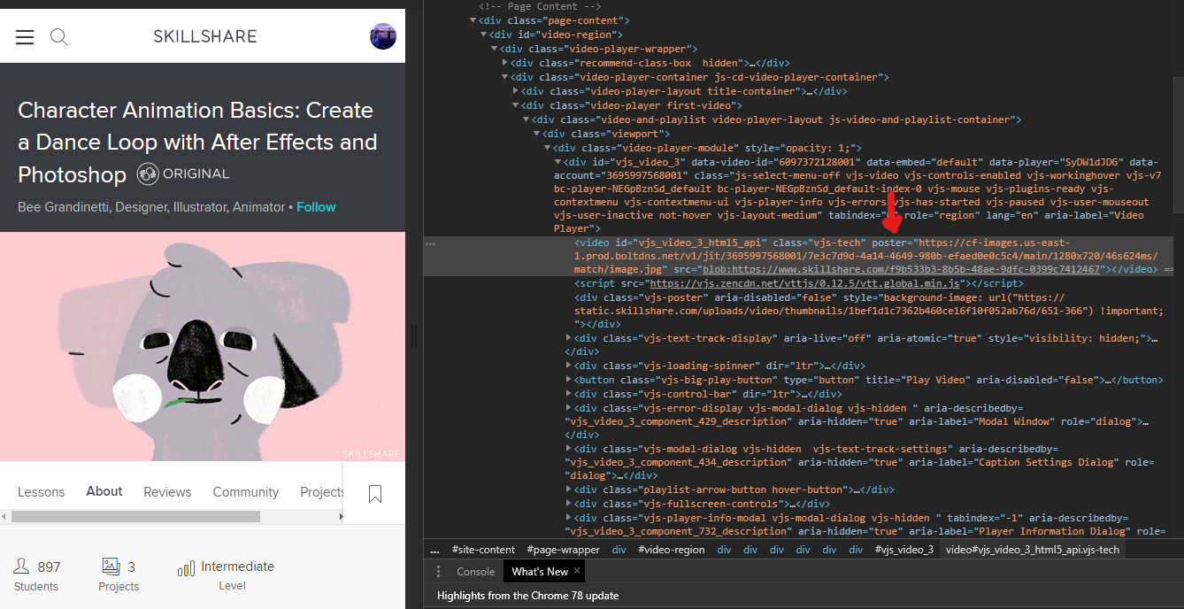The width and height of the screenshot is (1184, 609).
Task: Select the What's New drawer tab
Action: [540, 572]
